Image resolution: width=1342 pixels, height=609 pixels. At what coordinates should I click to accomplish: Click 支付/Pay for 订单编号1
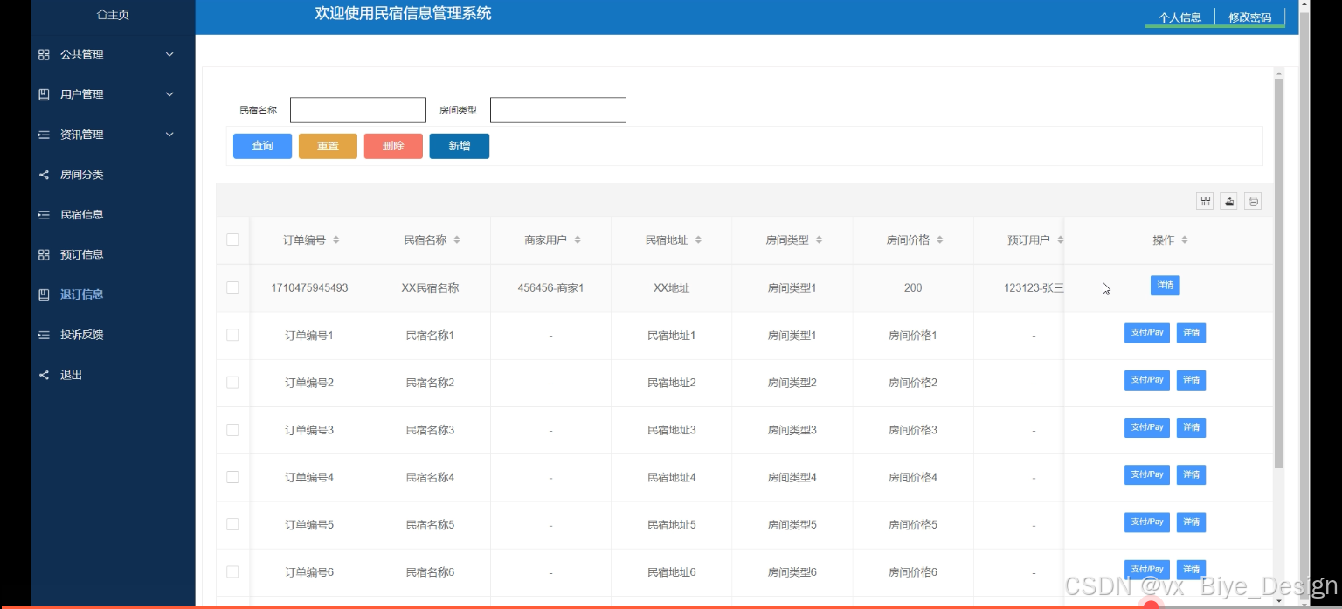pyautogui.click(x=1146, y=333)
